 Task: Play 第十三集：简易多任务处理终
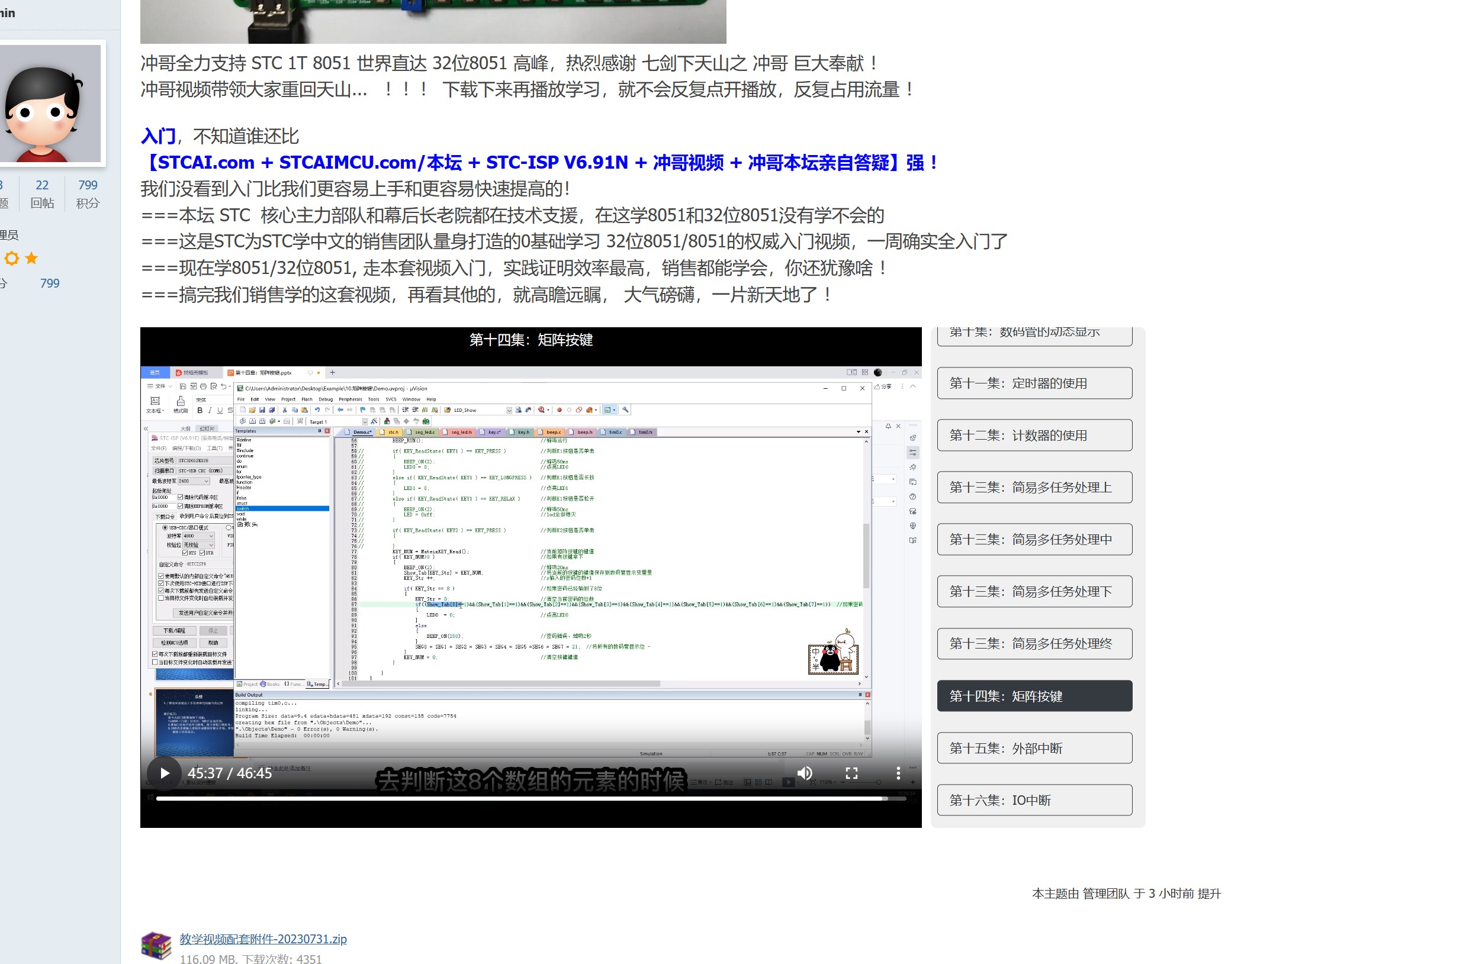click(1034, 643)
